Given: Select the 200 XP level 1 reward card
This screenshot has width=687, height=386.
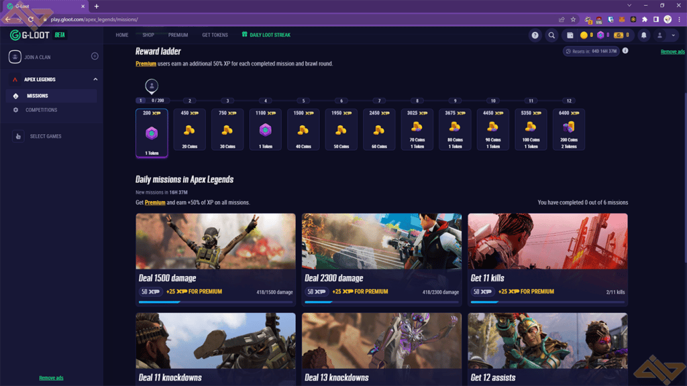Looking at the screenshot, I should point(152,133).
